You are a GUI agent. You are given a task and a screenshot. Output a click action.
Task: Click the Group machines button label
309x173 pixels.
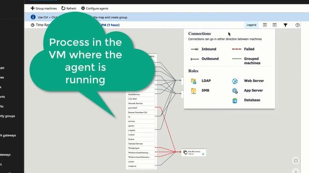(x=46, y=9)
